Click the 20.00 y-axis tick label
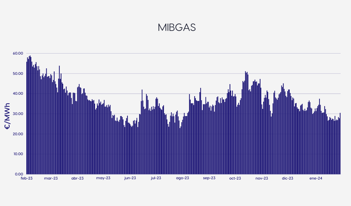Image resolution: width=351 pixels, height=206 pixels. (x=18, y=134)
